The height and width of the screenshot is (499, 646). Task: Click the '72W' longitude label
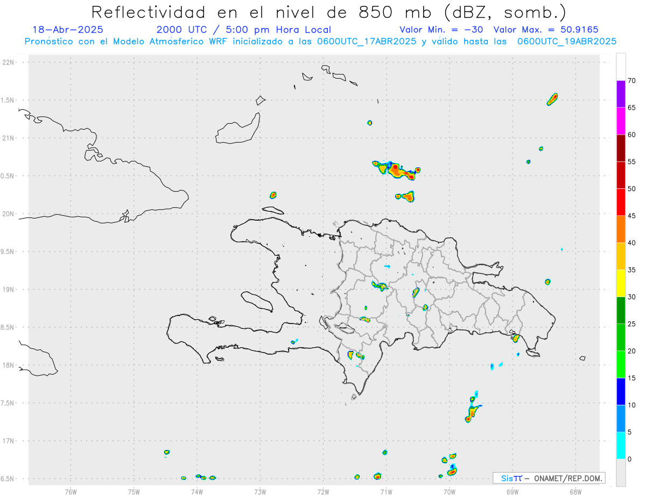(323, 491)
